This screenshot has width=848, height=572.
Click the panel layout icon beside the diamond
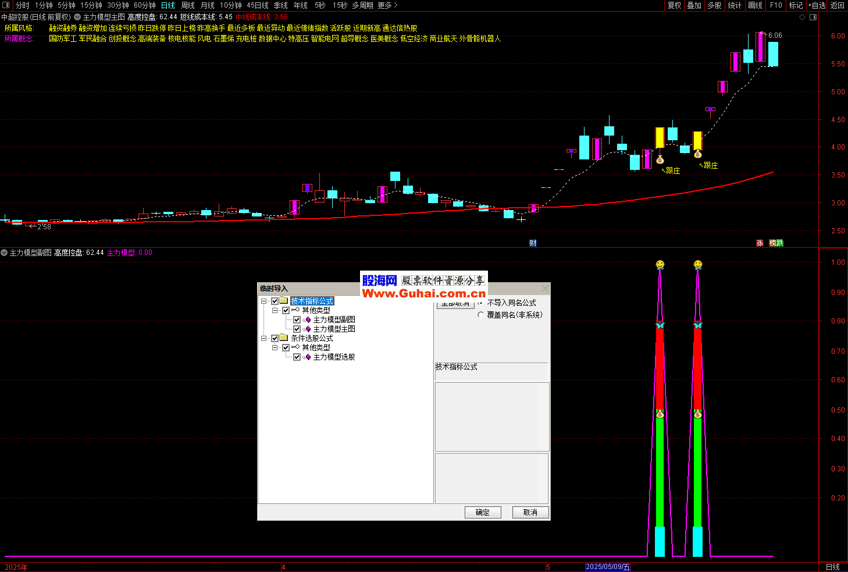[x=813, y=17]
